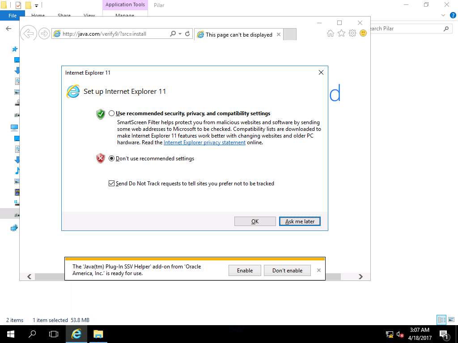This screenshot has height=343, width=458.
Task: Open the Internet Explorer Tools gear icon
Action: [x=352, y=33]
